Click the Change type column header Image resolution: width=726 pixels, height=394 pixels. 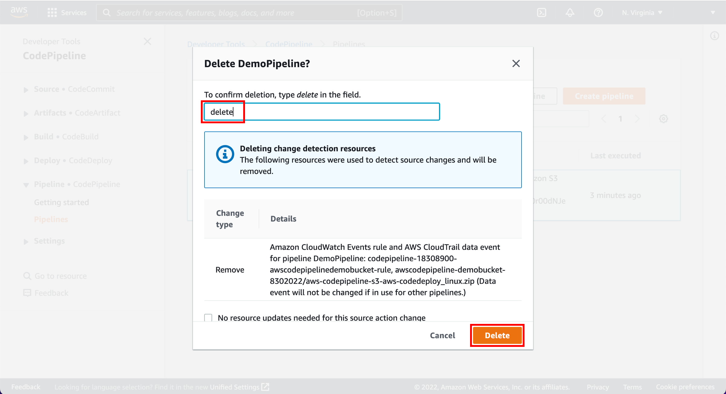tap(230, 218)
